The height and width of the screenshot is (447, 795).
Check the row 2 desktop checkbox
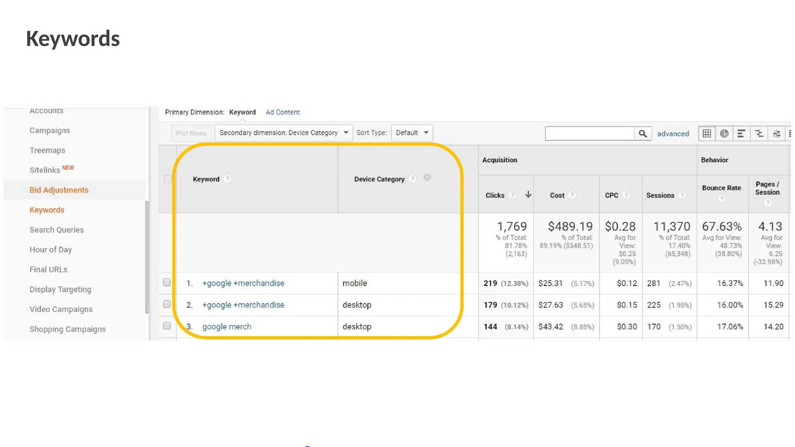(x=167, y=304)
